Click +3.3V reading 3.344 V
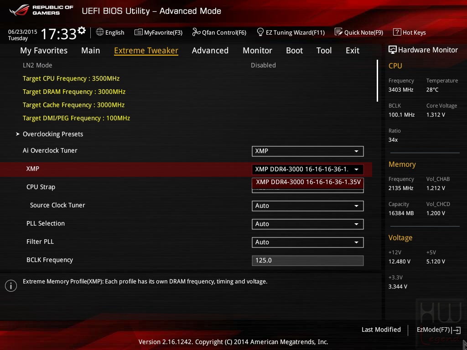The height and width of the screenshot is (350, 467). click(398, 286)
